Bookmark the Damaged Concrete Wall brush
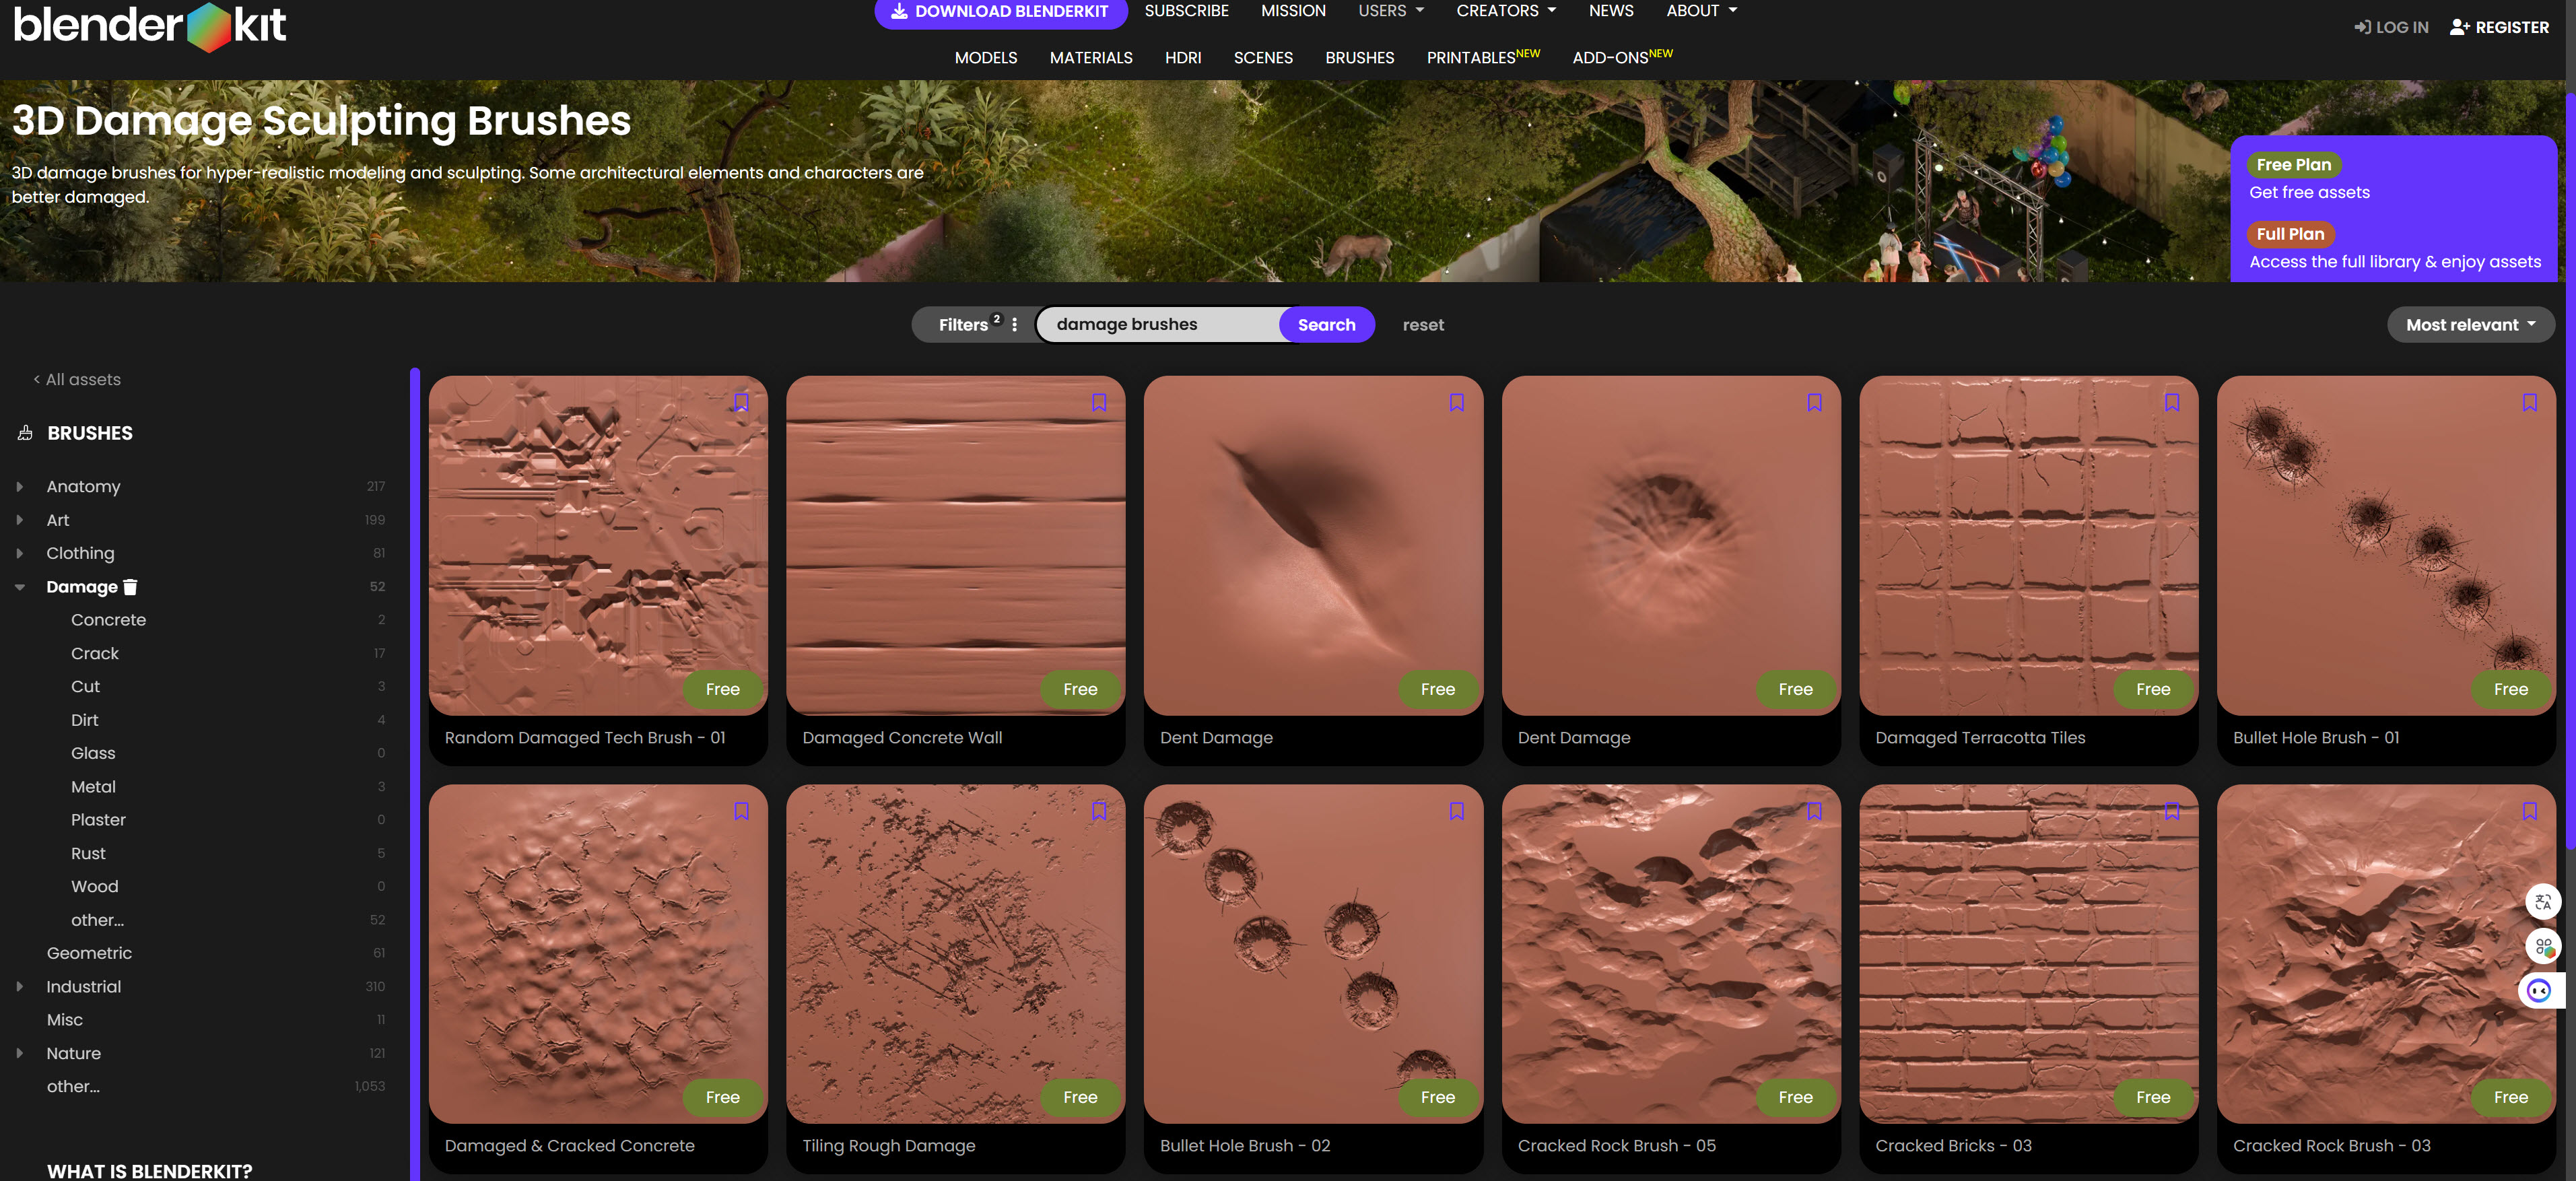2576x1181 pixels. tap(1098, 402)
